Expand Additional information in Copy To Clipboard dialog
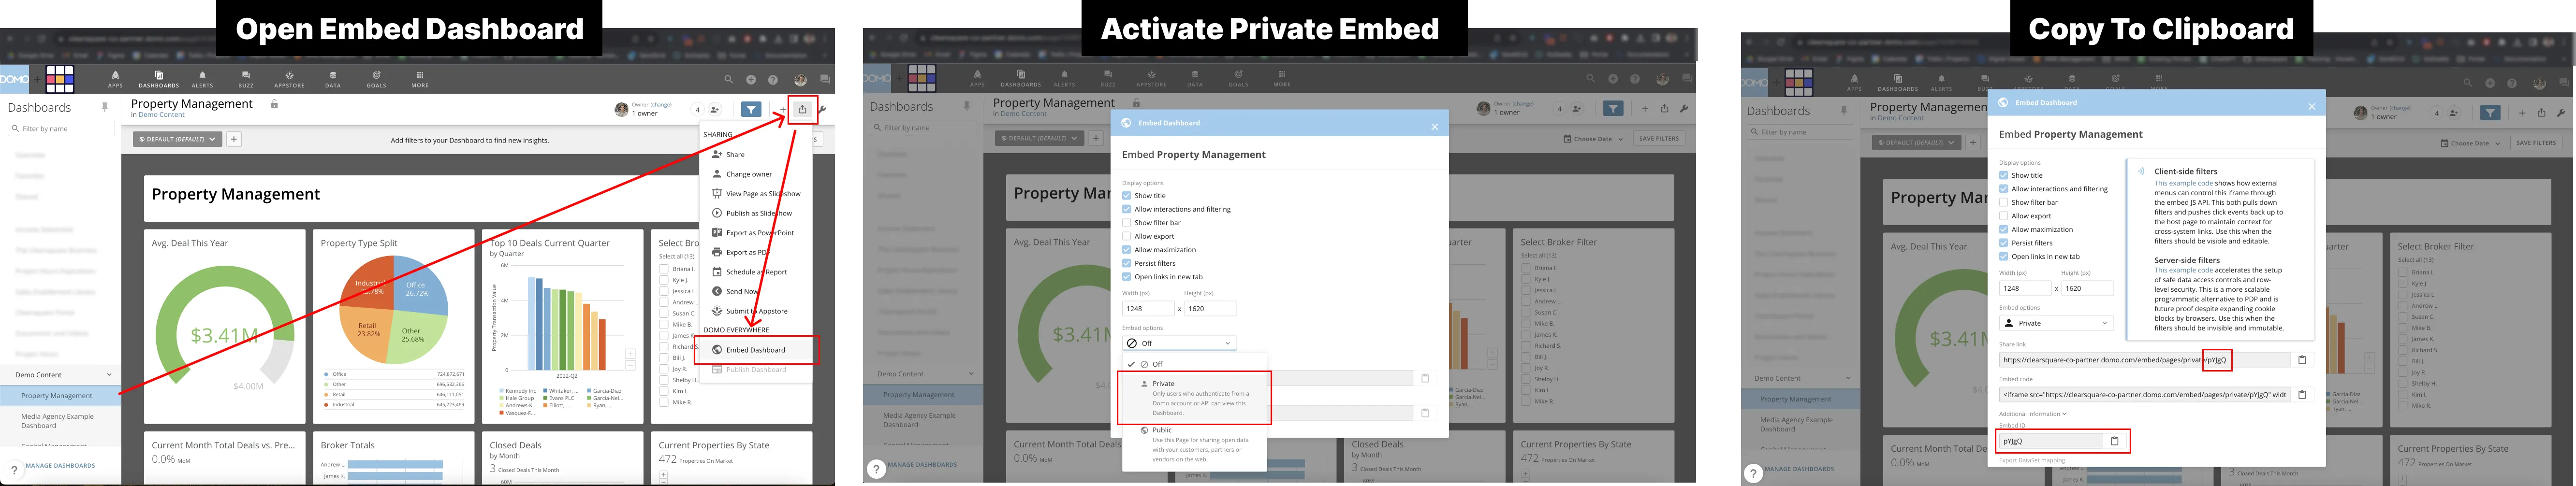 pyautogui.click(x=2032, y=413)
